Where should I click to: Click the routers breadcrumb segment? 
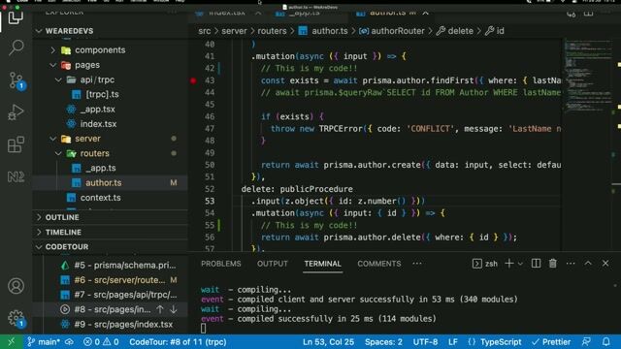coord(272,31)
